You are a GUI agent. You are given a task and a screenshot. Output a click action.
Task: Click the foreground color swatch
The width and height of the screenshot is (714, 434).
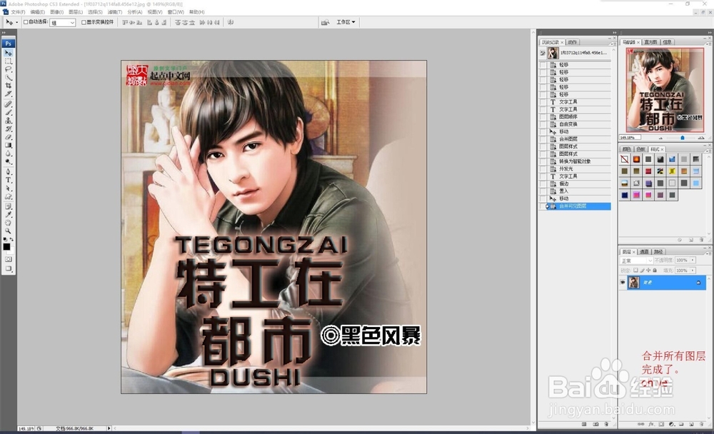tap(6, 247)
